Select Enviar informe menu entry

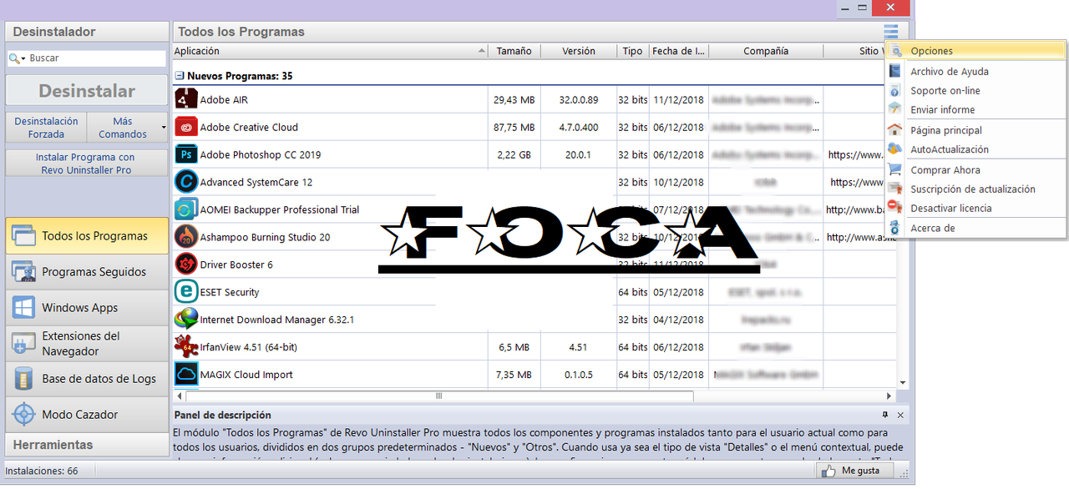point(975,109)
